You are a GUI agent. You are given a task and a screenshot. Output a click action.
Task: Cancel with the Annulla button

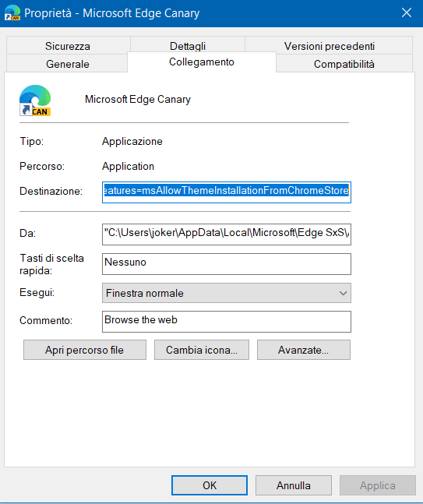[294, 485]
